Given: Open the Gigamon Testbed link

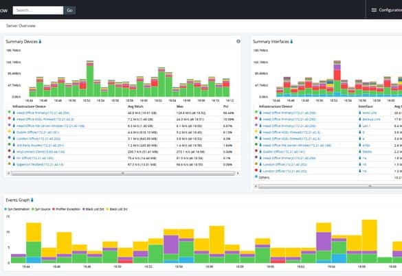Looking at the screenshot, I should point(40,165).
